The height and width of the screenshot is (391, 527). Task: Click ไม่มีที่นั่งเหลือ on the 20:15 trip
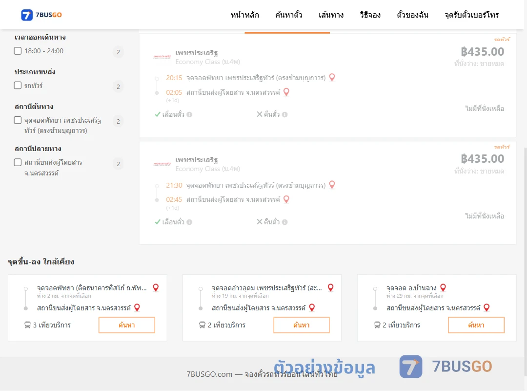(485, 109)
